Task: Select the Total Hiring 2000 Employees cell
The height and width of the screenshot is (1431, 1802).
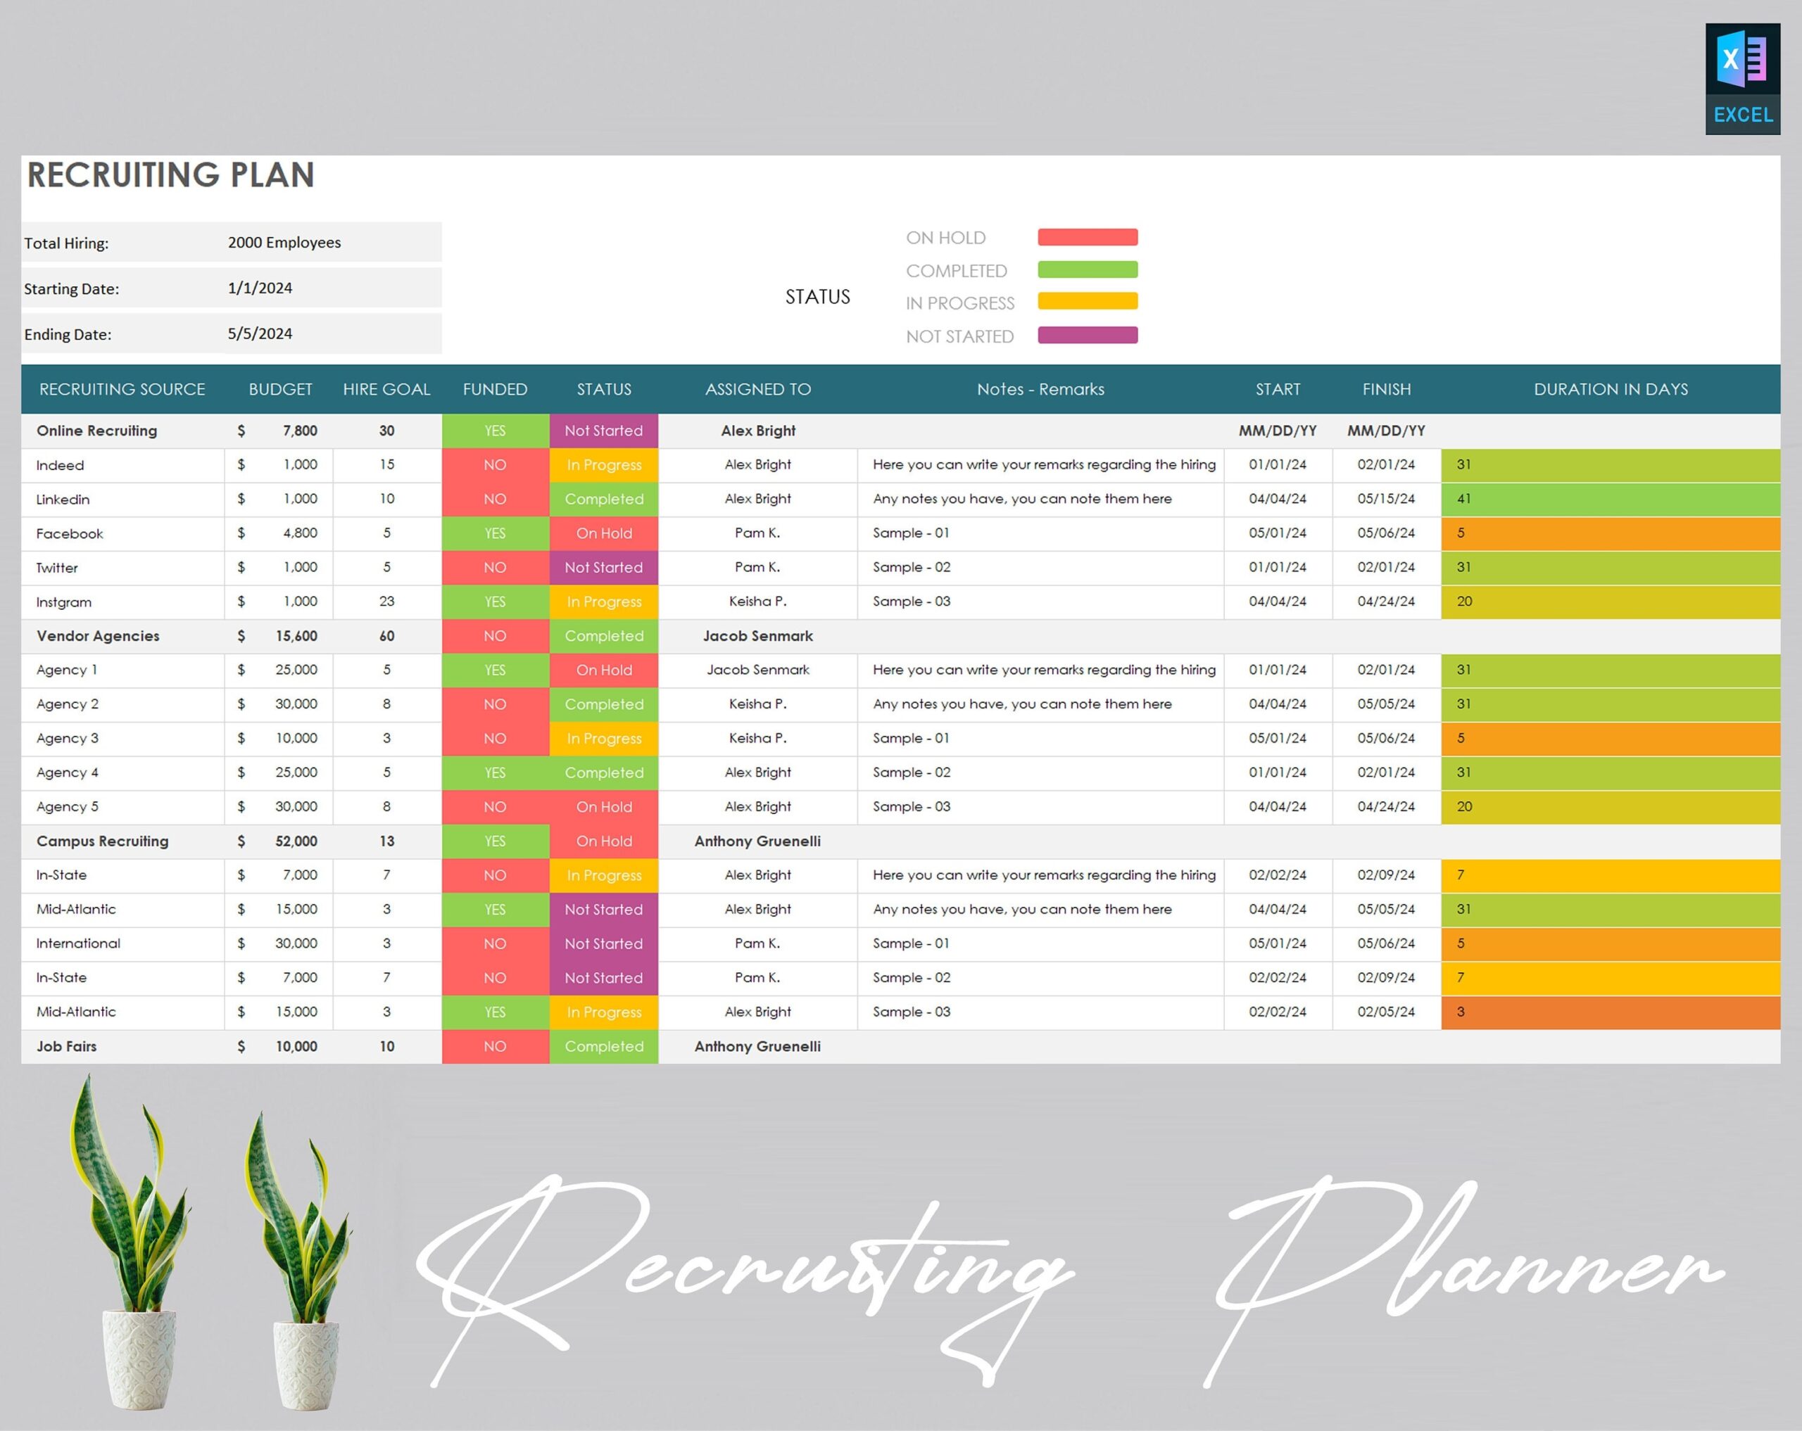Action: [284, 242]
